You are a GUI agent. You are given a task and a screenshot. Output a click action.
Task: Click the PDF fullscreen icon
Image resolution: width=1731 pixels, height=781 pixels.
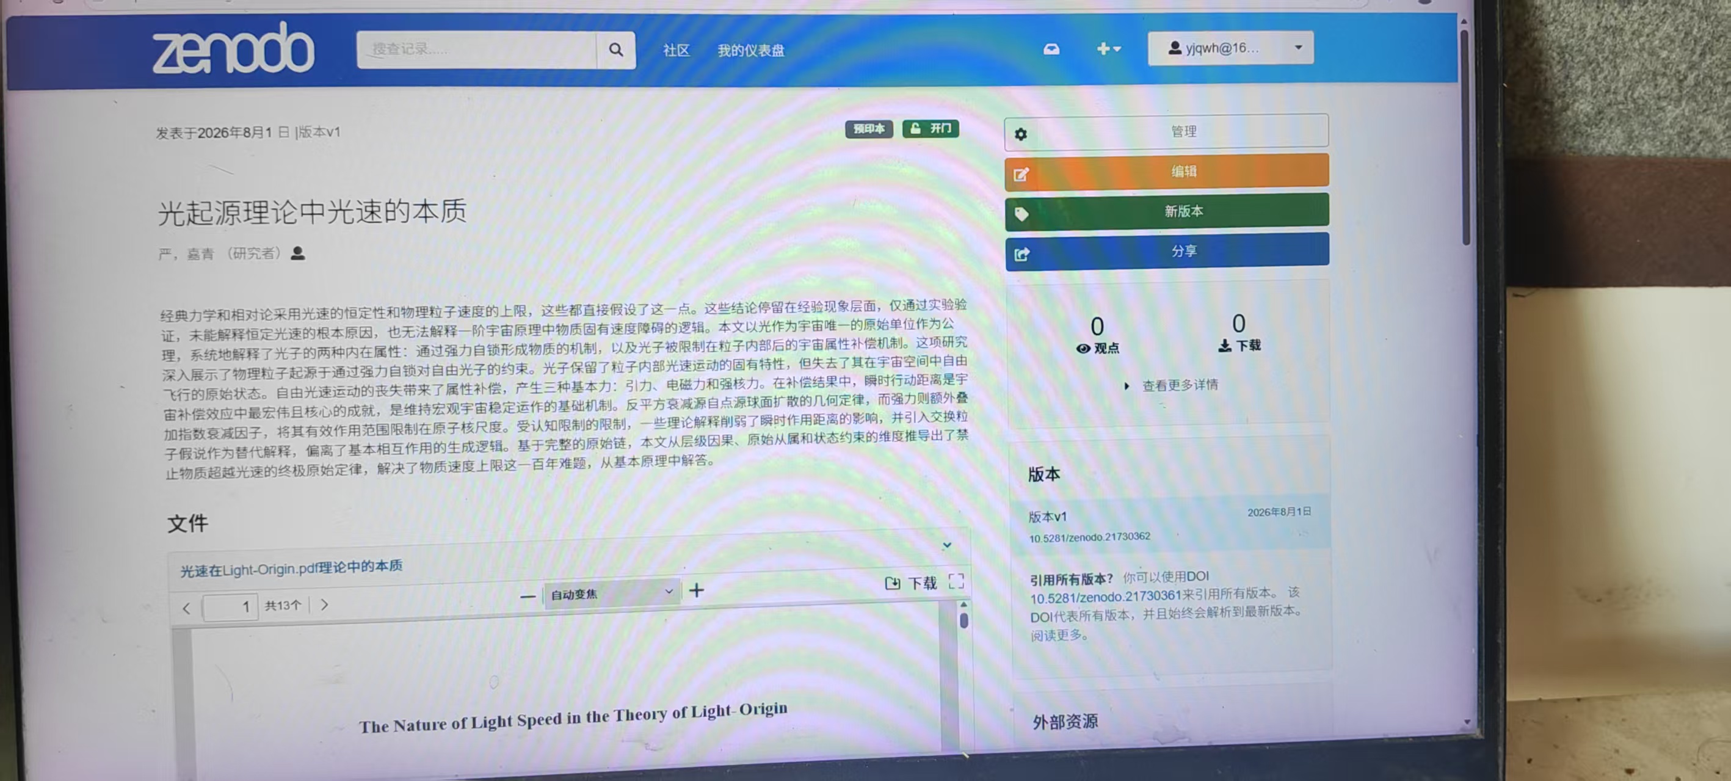pos(956,581)
